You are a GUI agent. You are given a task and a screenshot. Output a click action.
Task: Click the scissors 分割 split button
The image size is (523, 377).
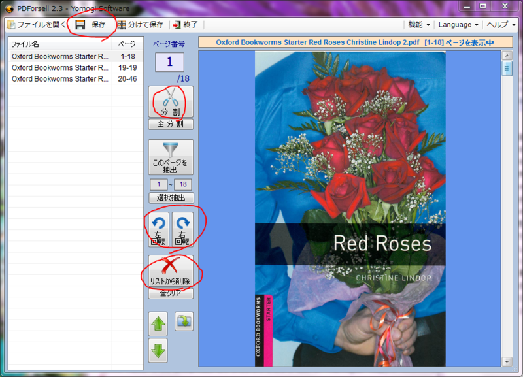pyautogui.click(x=171, y=101)
